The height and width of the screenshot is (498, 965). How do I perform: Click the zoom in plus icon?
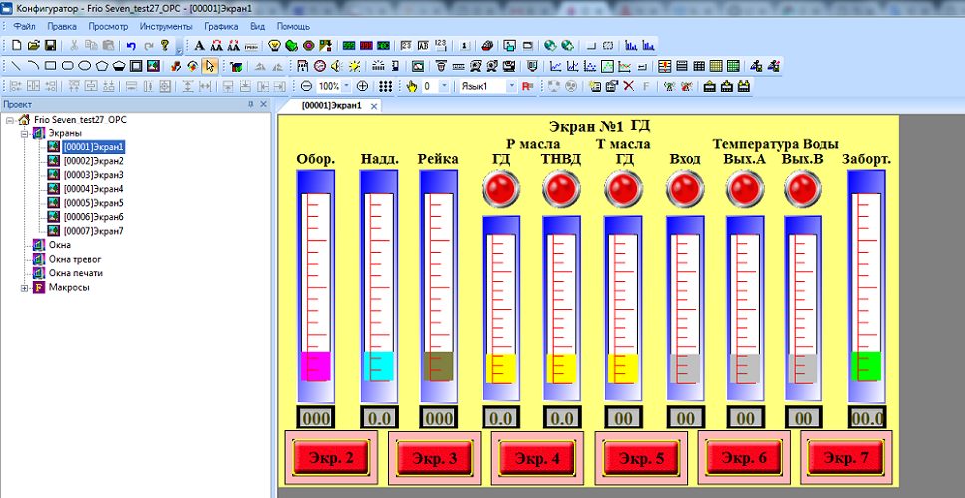[x=362, y=87]
